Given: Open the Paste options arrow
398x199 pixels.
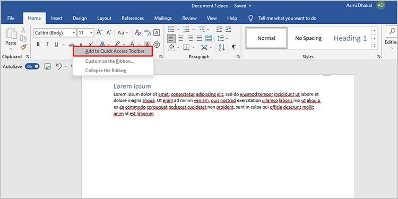Looking at the screenshot, I should (11, 49).
